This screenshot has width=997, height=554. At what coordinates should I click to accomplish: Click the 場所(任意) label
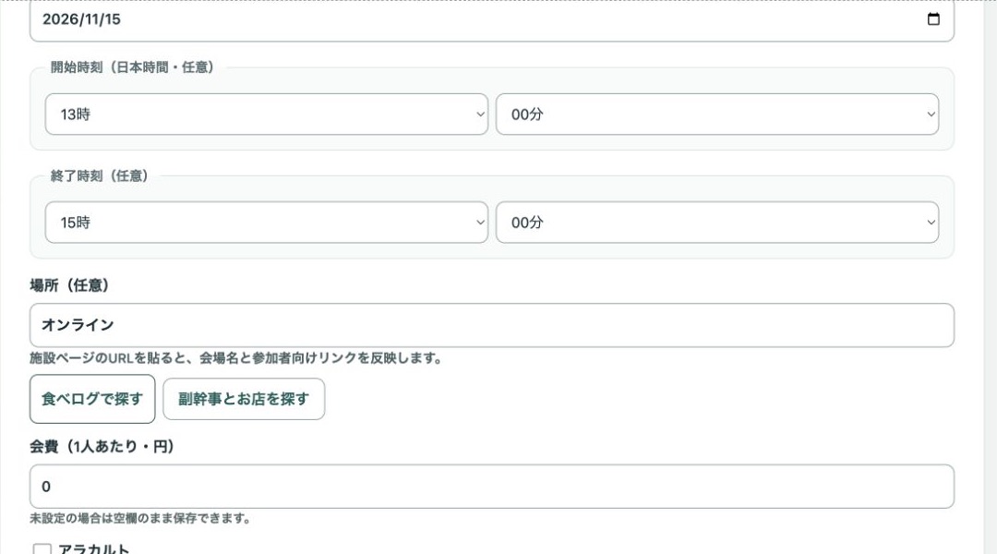[69, 285]
